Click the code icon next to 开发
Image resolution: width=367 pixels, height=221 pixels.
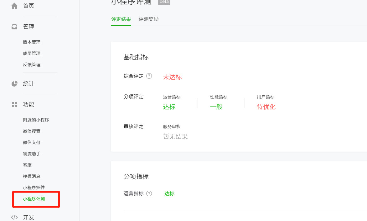tap(14, 217)
